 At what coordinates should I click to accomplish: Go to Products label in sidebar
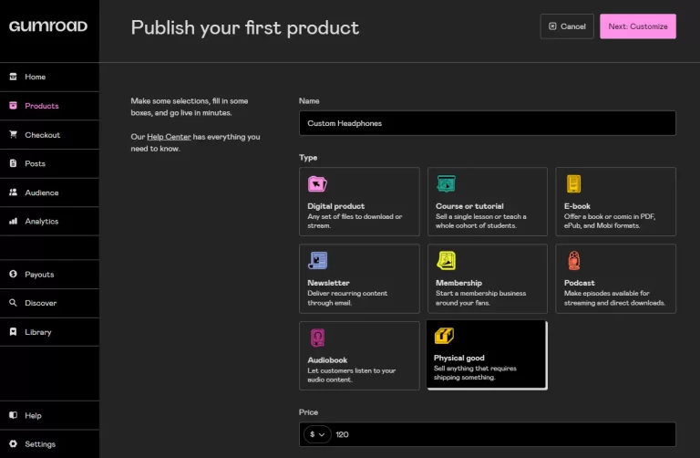tap(42, 106)
